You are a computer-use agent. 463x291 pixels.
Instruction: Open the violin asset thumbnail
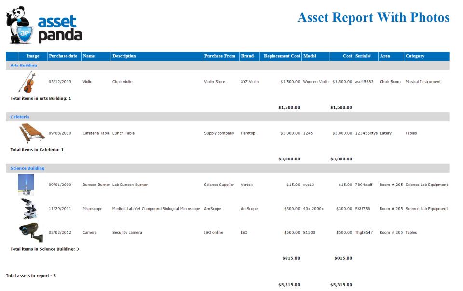tap(27, 82)
